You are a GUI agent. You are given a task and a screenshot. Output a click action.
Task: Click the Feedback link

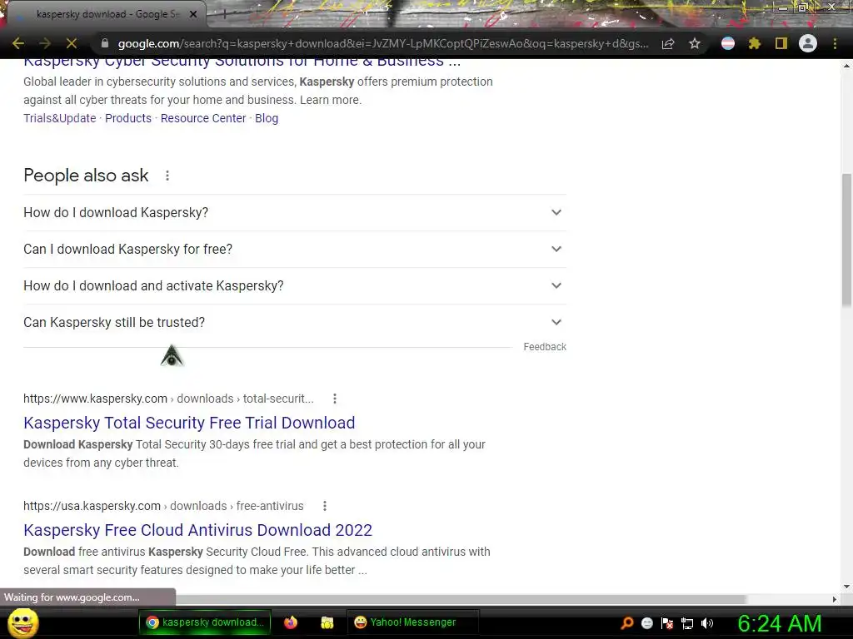coord(545,347)
